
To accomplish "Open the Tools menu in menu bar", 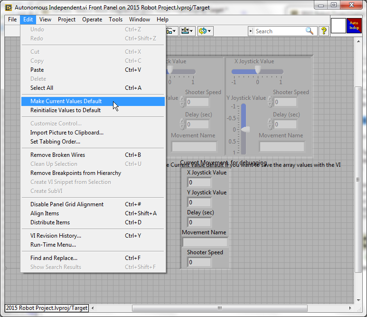I will [115, 19].
